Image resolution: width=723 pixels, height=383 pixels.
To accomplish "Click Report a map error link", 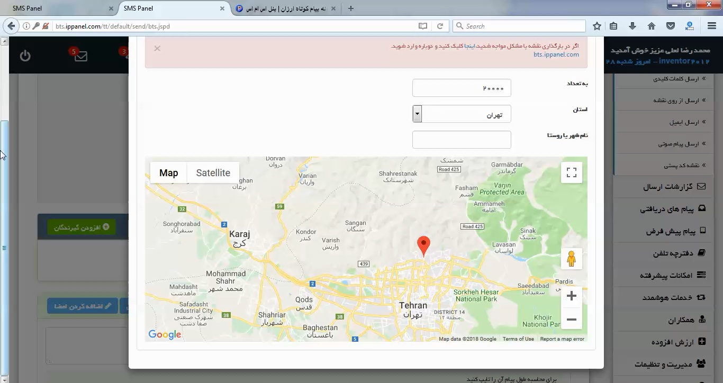I will (x=562, y=339).
